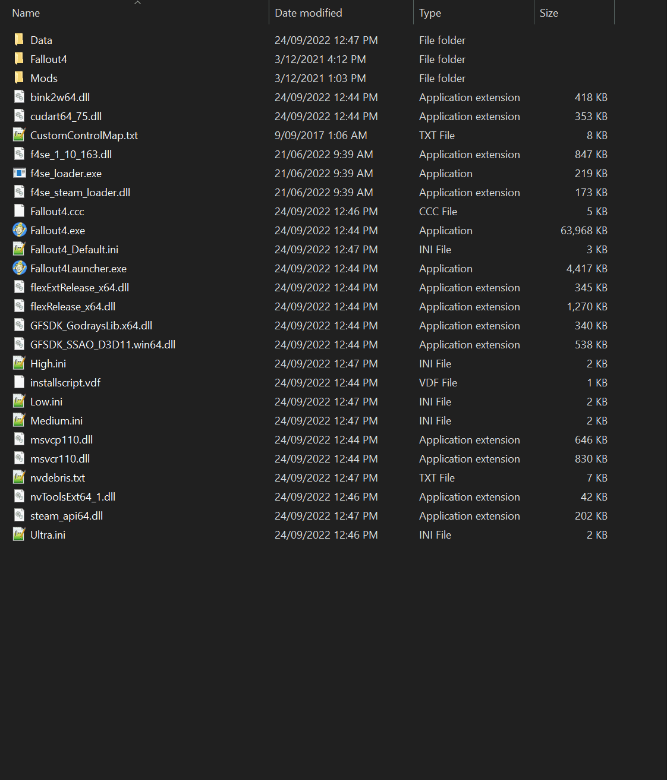Sort by the Date modified column header

308,13
